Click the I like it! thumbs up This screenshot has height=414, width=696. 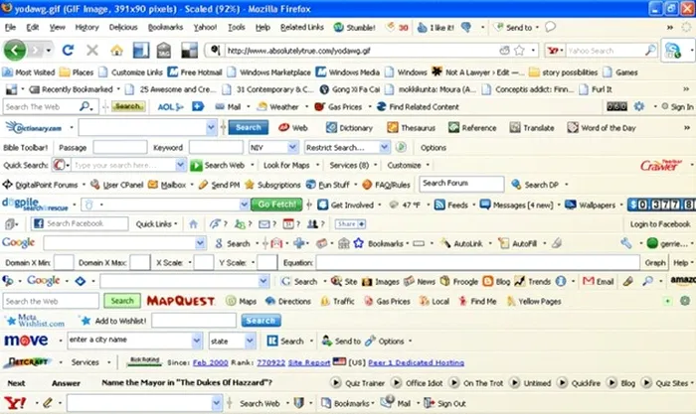(423, 28)
